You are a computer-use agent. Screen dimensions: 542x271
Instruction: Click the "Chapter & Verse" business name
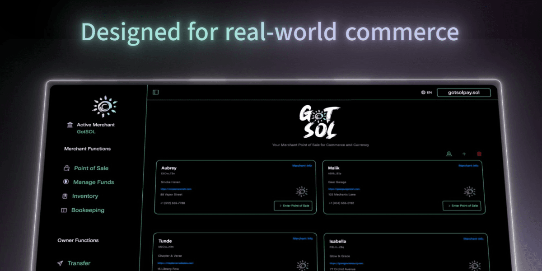(x=169, y=256)
